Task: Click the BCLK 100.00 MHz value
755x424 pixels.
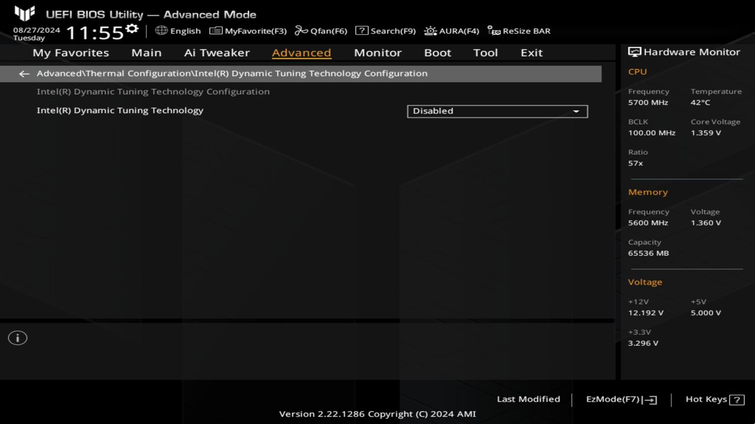Action: [x=652, y=133]
